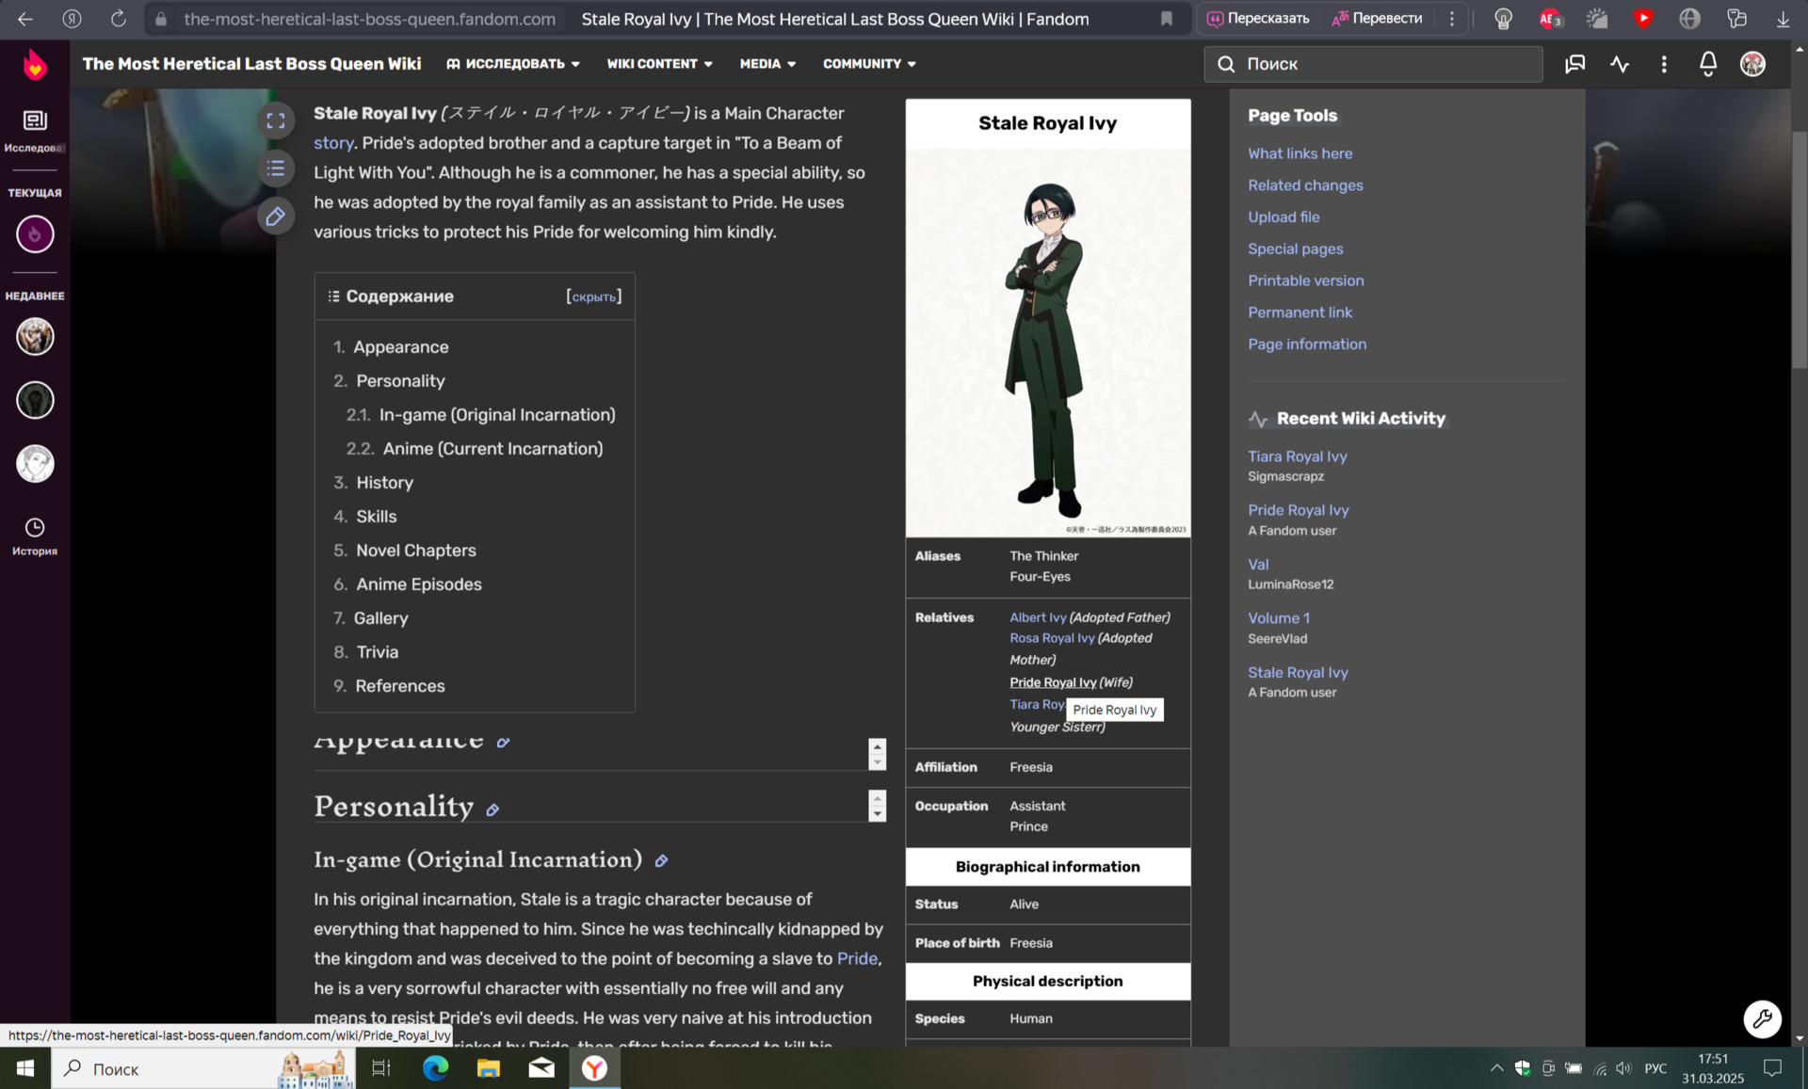Image resolution: width=1808 pixels, height=1089 pixels.
Task: Expand the Media dropdown menu
Action: (x=767, y=64)
